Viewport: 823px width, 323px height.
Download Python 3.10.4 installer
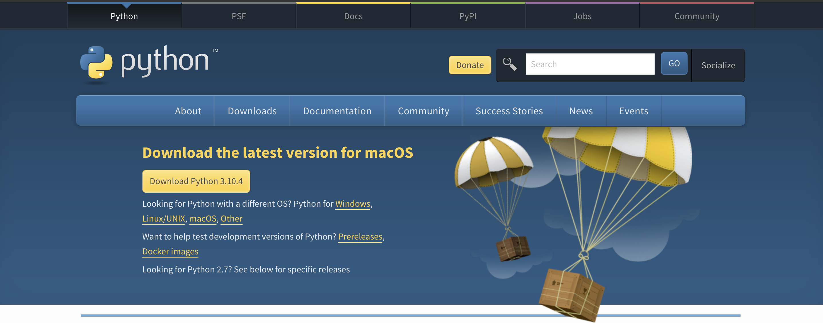[x=196, y=181]
